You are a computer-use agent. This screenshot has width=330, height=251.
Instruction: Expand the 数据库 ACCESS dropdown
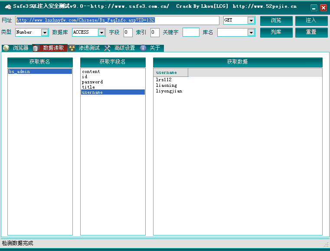coord(101,32)
